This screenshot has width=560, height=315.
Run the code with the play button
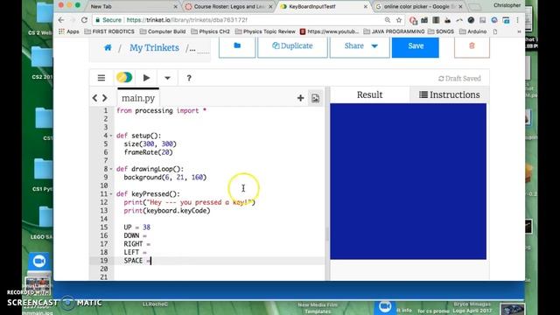coord(146,78)
